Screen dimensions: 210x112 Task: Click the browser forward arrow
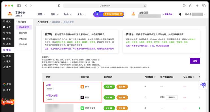pos(31,6)
